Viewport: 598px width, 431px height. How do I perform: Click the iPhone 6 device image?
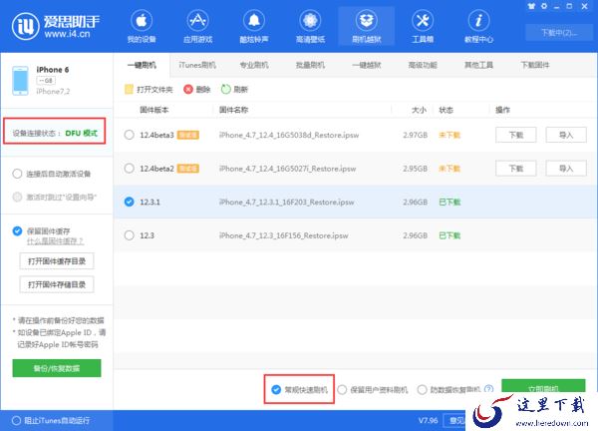20,81
